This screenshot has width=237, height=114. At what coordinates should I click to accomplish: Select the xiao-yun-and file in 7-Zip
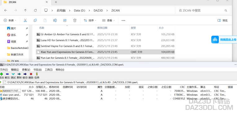(10, 95)
